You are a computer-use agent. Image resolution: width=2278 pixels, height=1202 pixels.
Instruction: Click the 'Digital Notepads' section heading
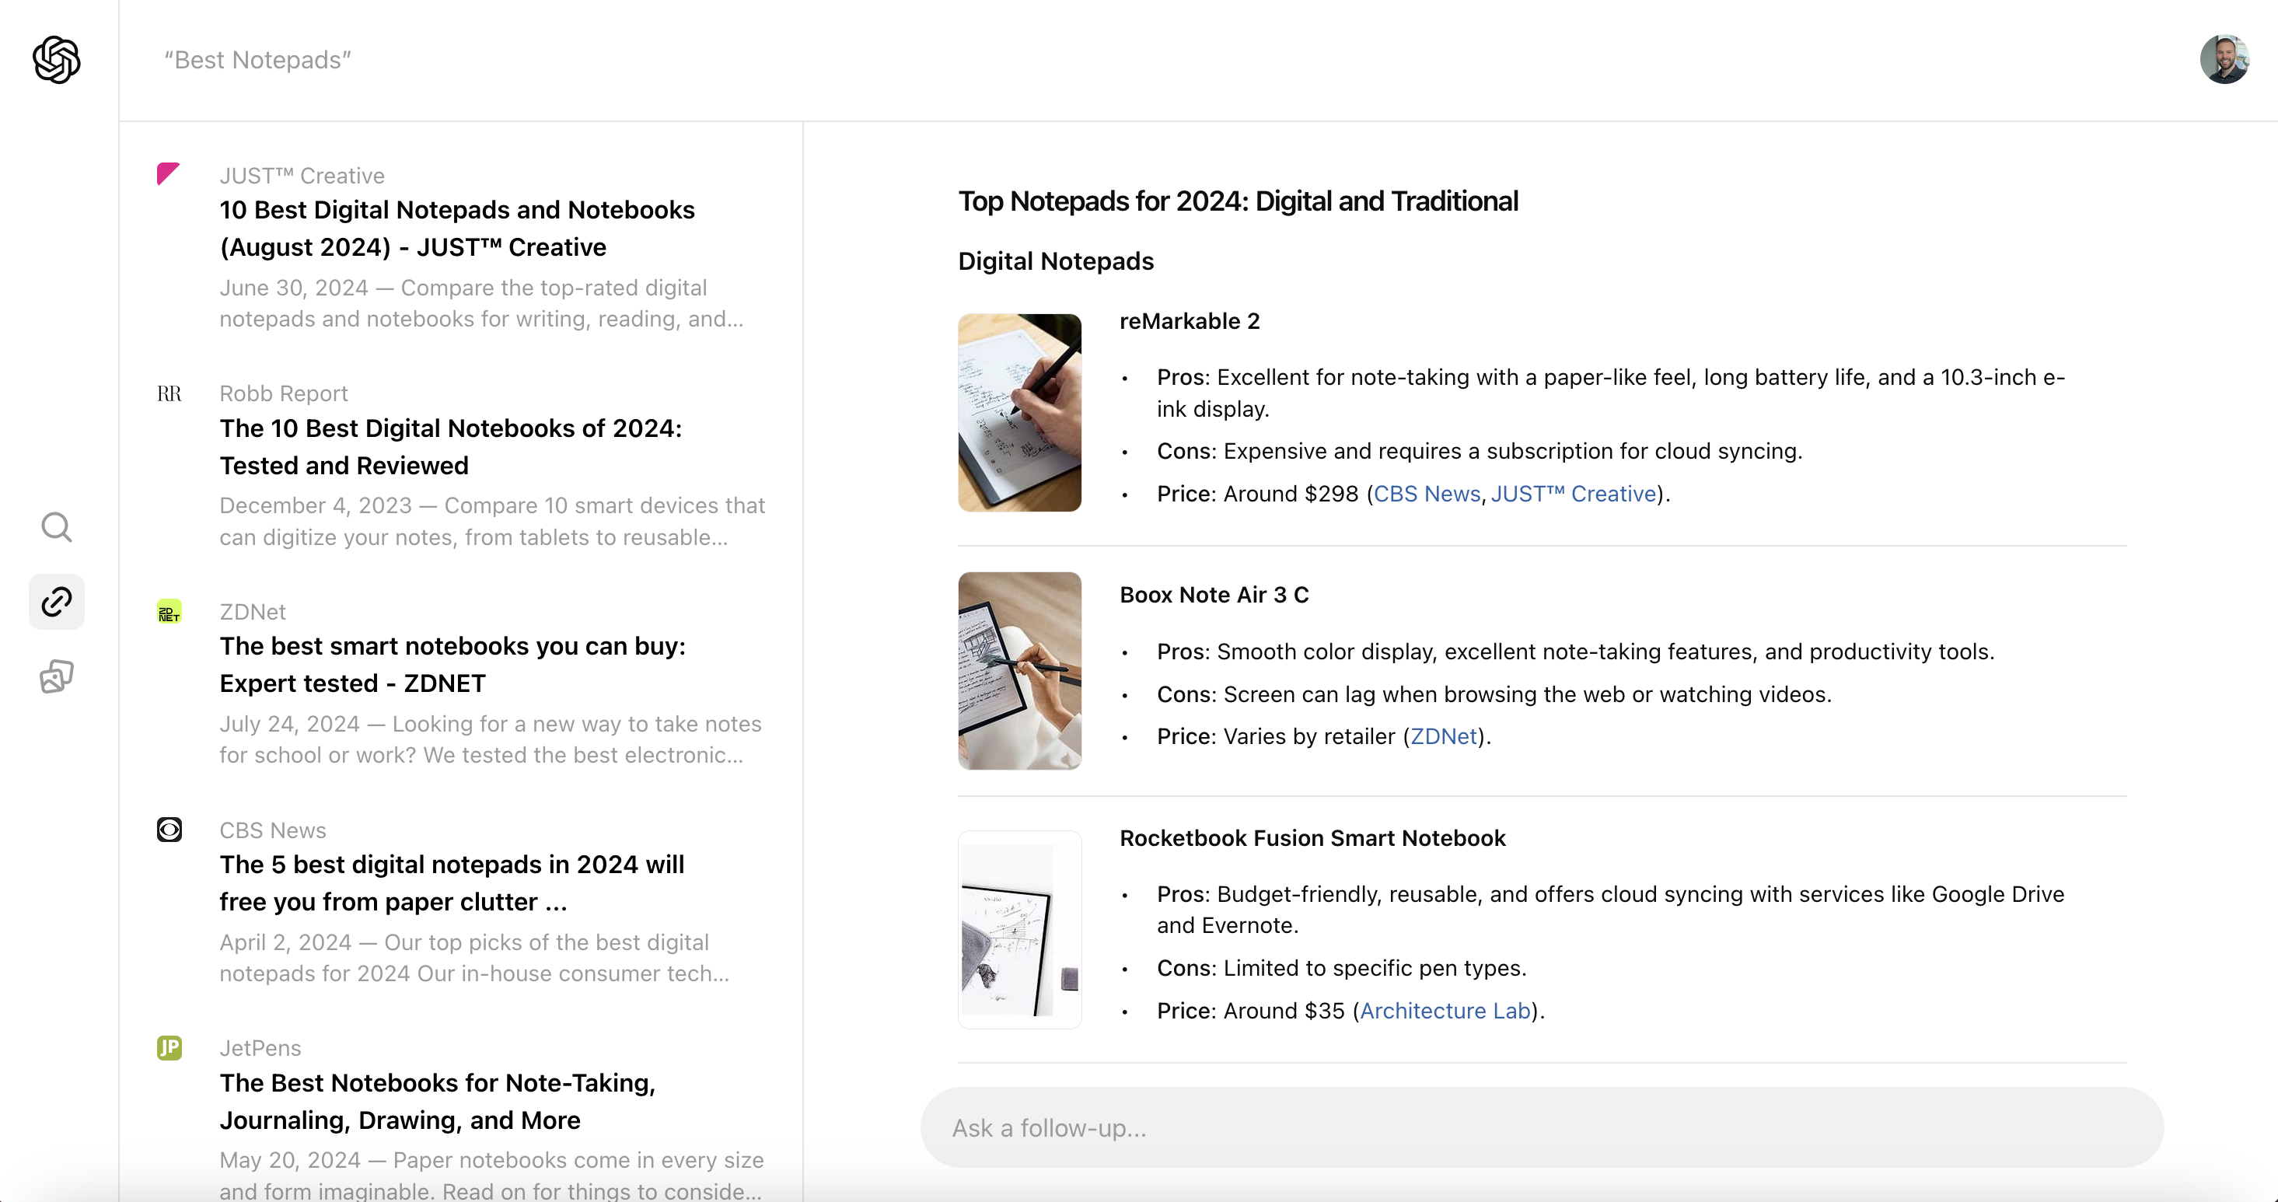coord(1056,261)
